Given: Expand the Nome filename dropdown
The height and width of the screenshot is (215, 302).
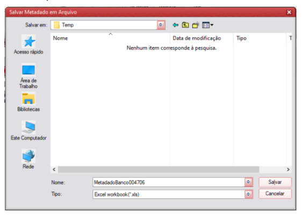Looking at the screenshot, I should tap(248, 182).
